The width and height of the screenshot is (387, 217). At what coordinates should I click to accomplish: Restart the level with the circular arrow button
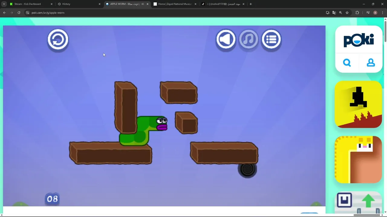58,39
